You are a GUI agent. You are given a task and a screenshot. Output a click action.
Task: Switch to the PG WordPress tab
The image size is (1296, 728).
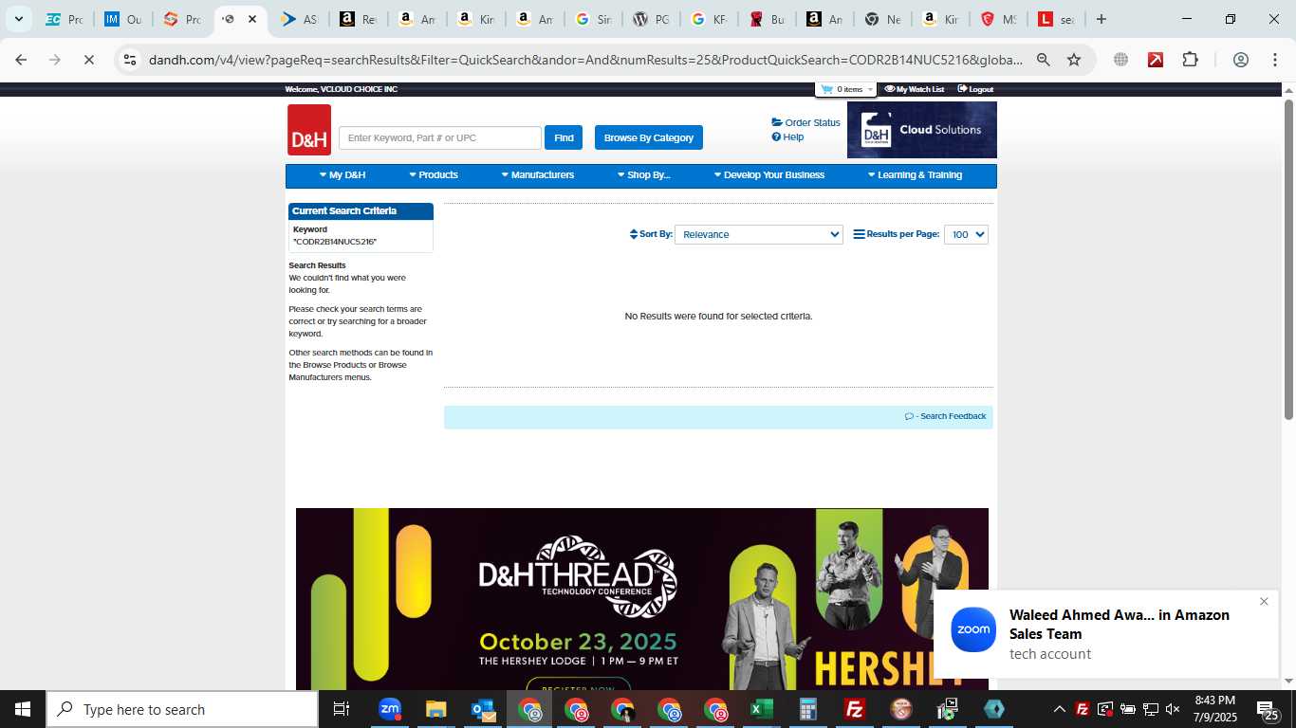coord(652,19)
